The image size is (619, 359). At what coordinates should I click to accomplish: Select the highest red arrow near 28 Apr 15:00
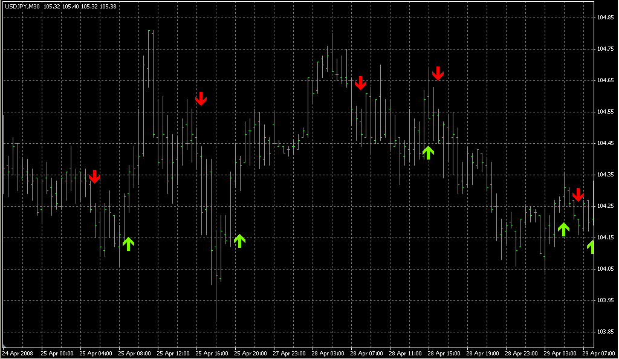tap(438, 73)
